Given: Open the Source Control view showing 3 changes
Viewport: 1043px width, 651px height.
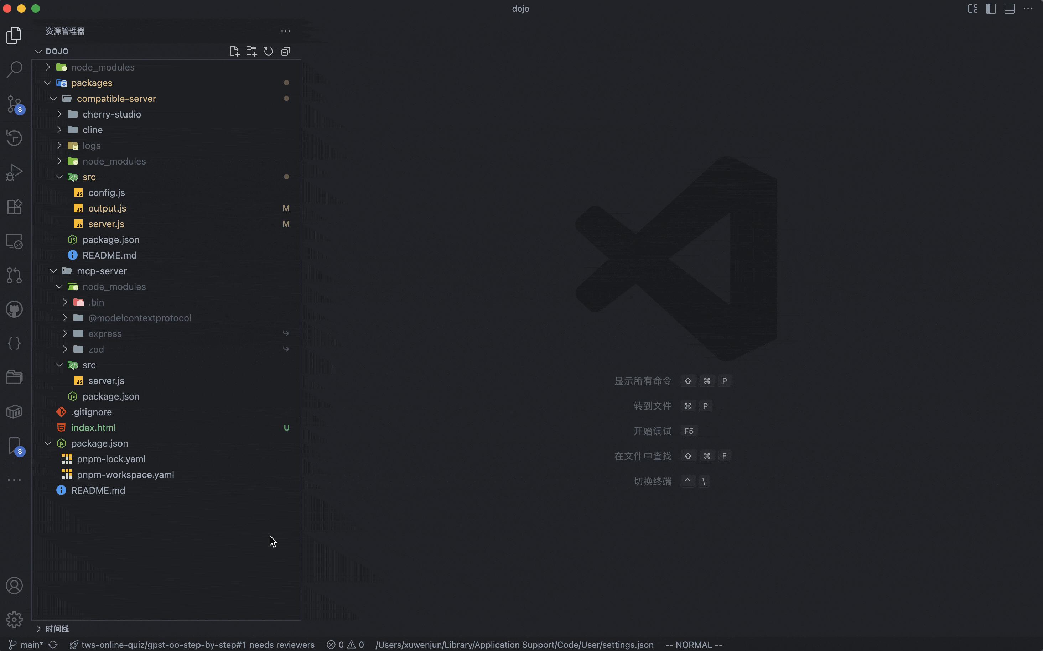Looking at the screenshot, I should [14, 104].
